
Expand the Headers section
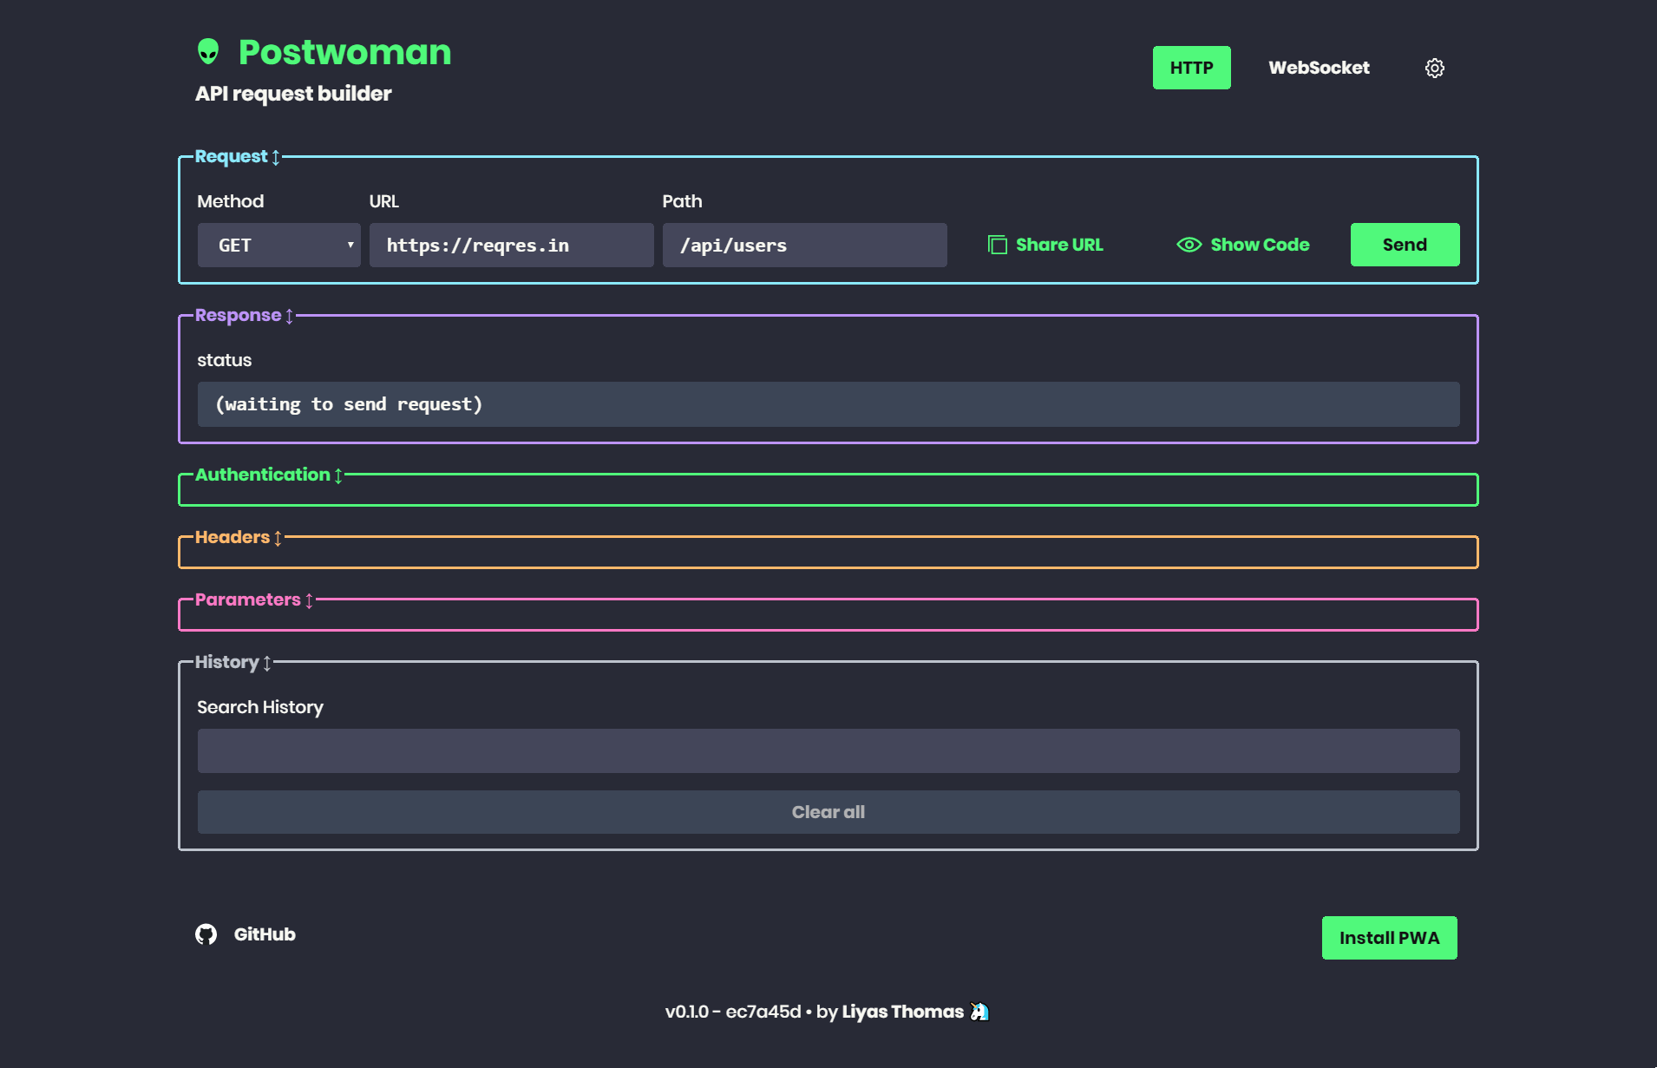(x=238, y=538)
